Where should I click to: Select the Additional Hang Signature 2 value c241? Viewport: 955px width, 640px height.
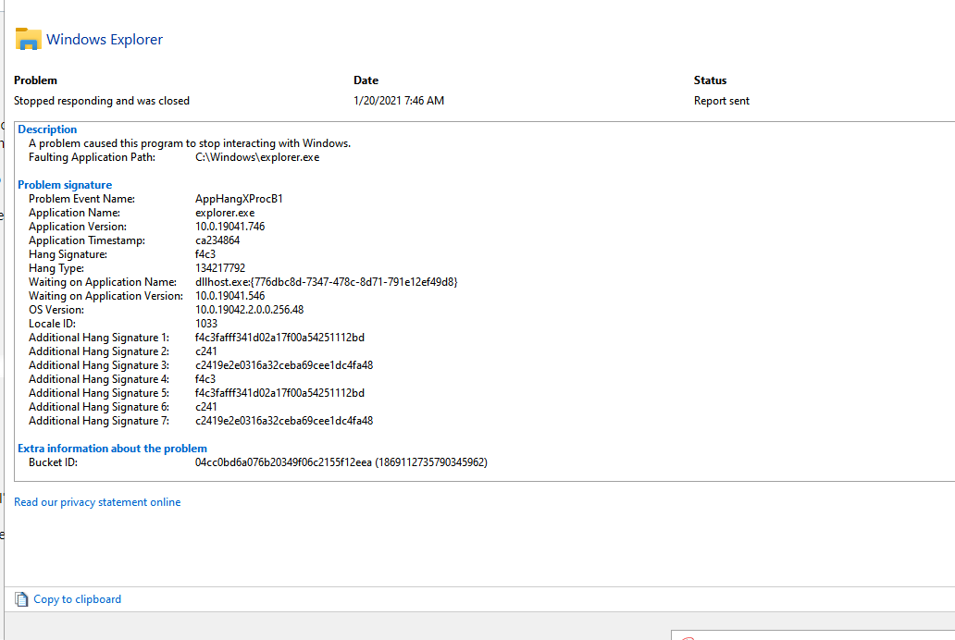click(x=205, y=351)
